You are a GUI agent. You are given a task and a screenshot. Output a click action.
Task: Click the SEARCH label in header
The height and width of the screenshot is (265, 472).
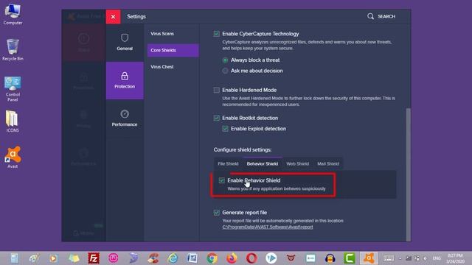pos(386,16)
